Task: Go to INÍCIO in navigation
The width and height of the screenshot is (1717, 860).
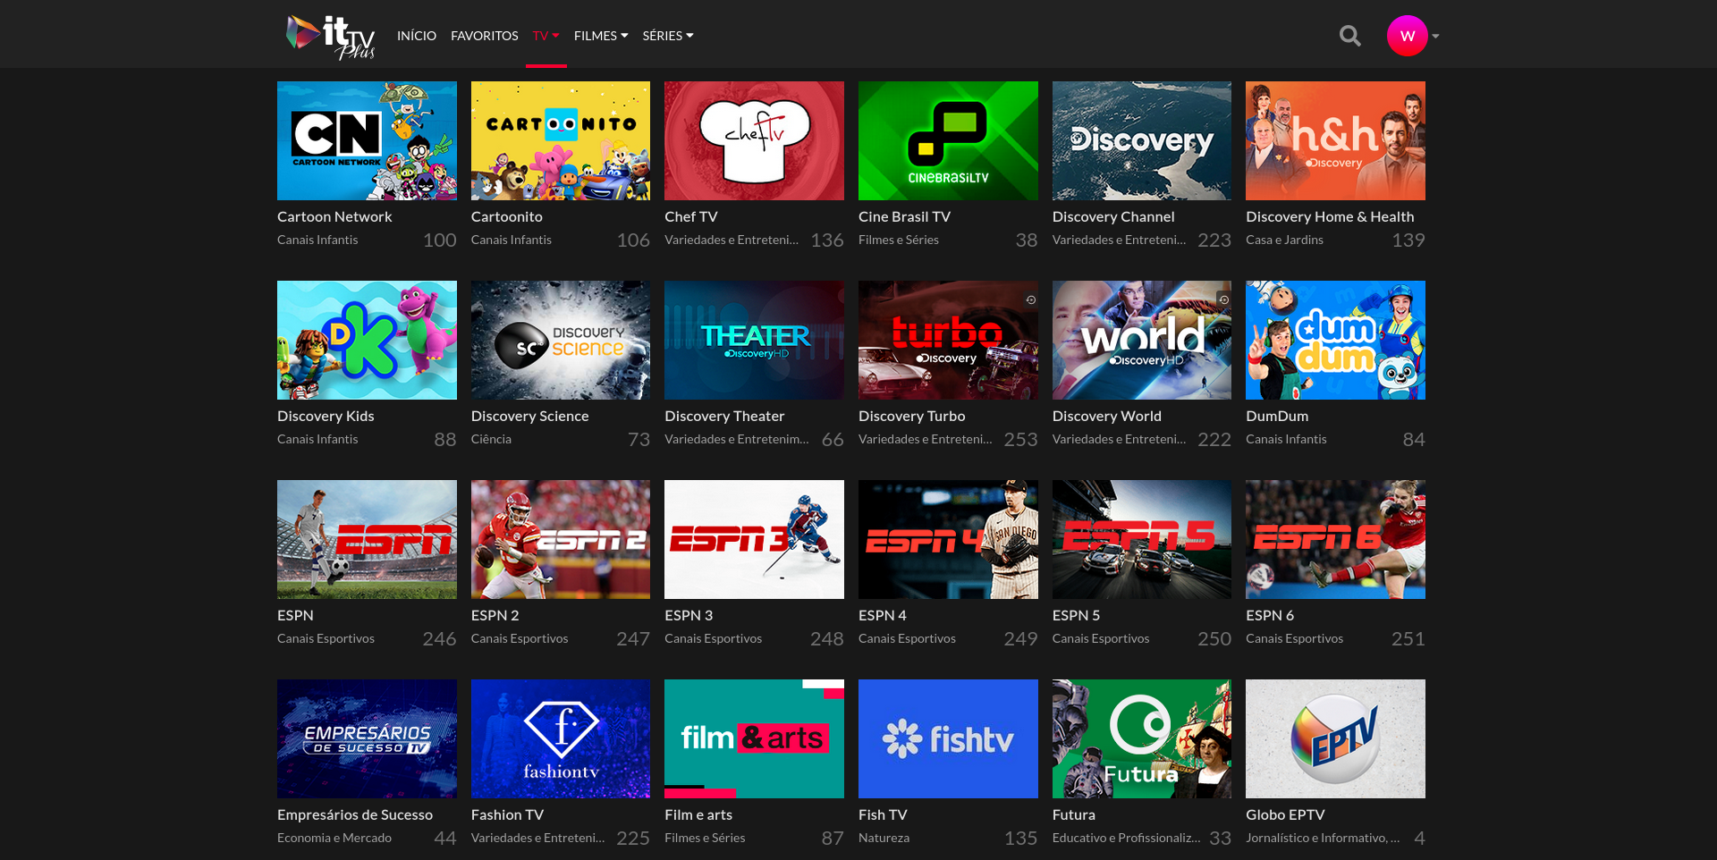Action: point(417,36)
